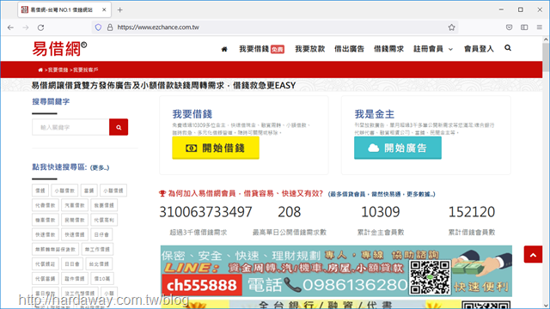Click the 台北借錢 quick search tag

click(x=100, y=264)
